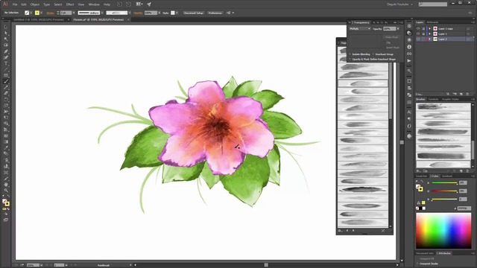Open the File menu
Screen dimensions: 477x268
pyautogui.click(x=15, y=4)
